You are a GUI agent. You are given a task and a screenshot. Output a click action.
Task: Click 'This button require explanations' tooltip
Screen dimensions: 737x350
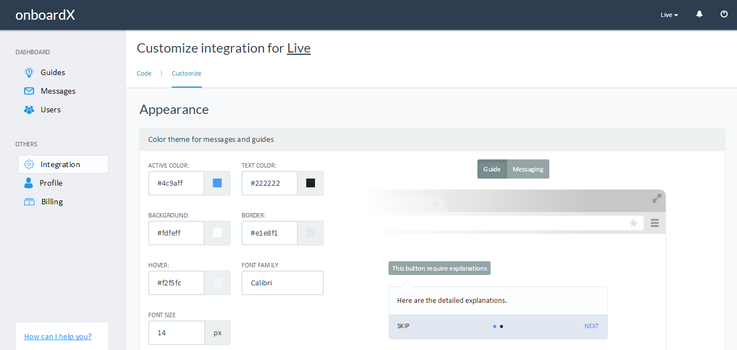tap(440, 268)
